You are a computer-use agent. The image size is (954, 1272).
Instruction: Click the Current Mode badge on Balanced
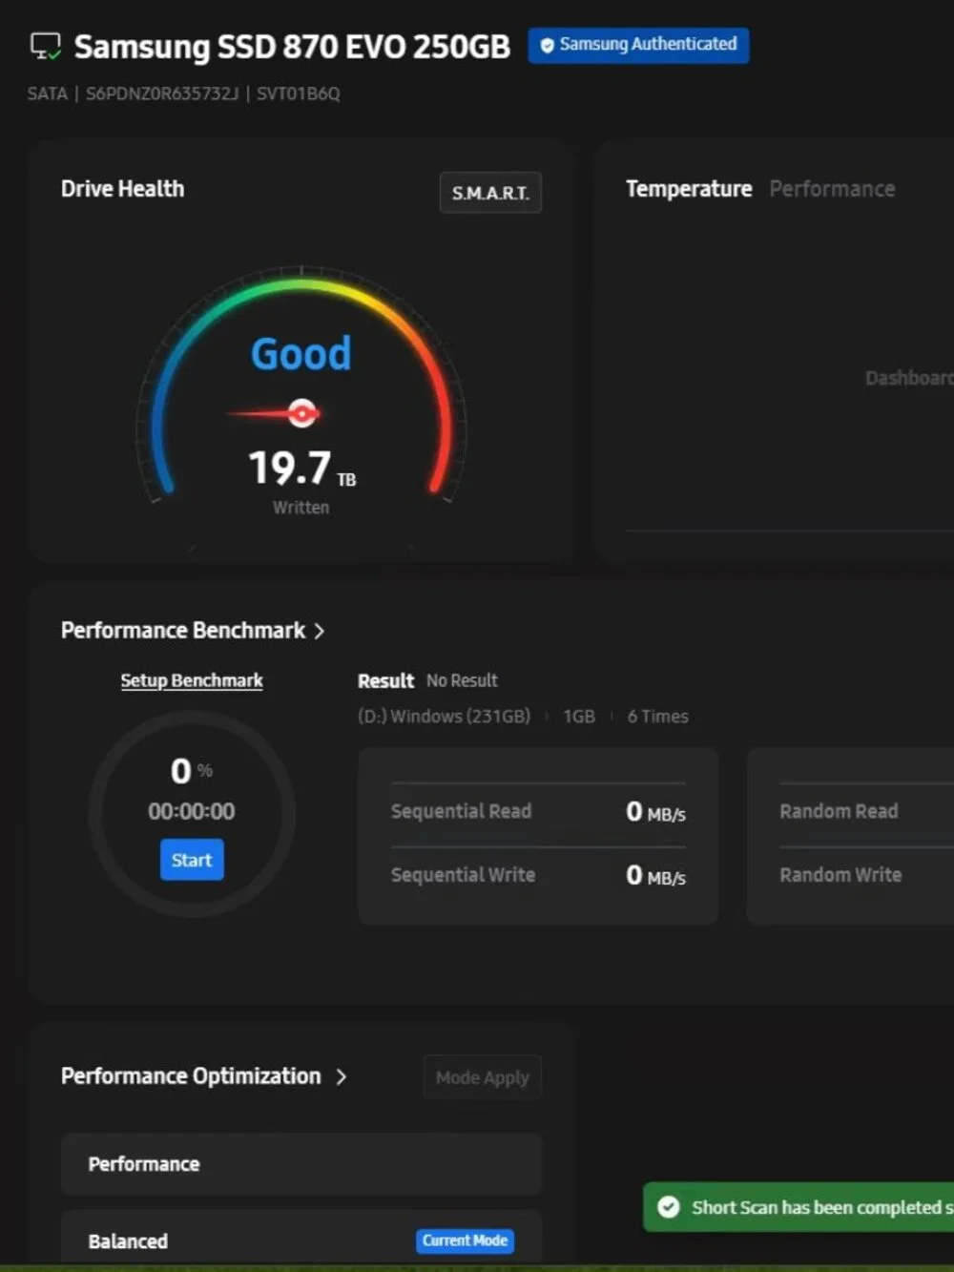point(465,1241)
